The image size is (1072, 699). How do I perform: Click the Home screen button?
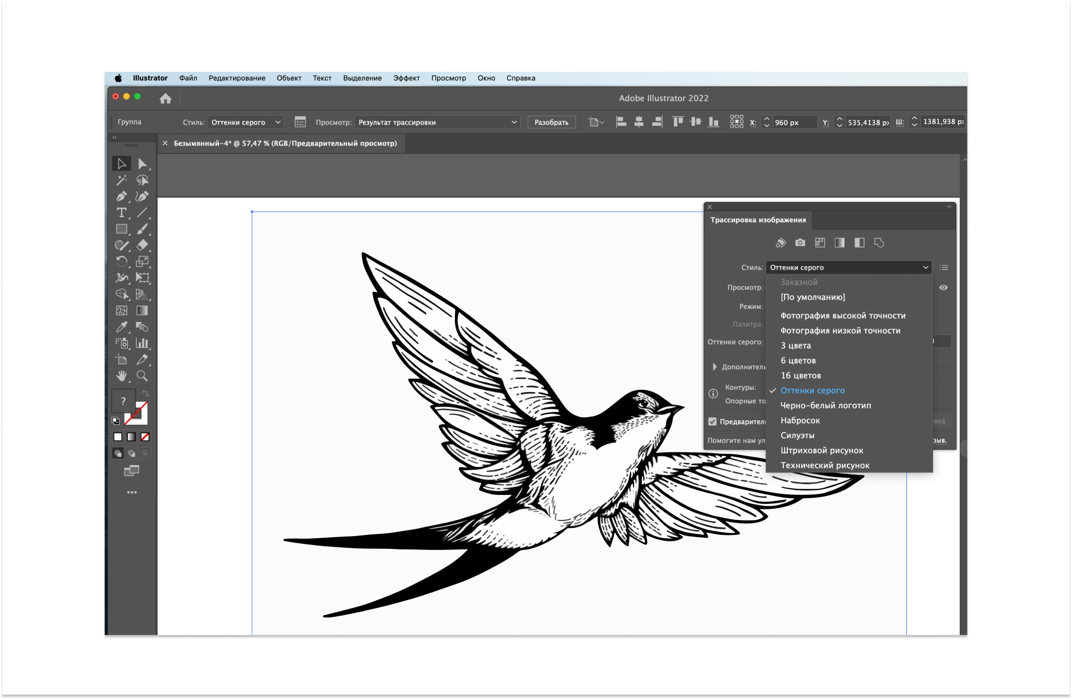[x=165, y=98]
